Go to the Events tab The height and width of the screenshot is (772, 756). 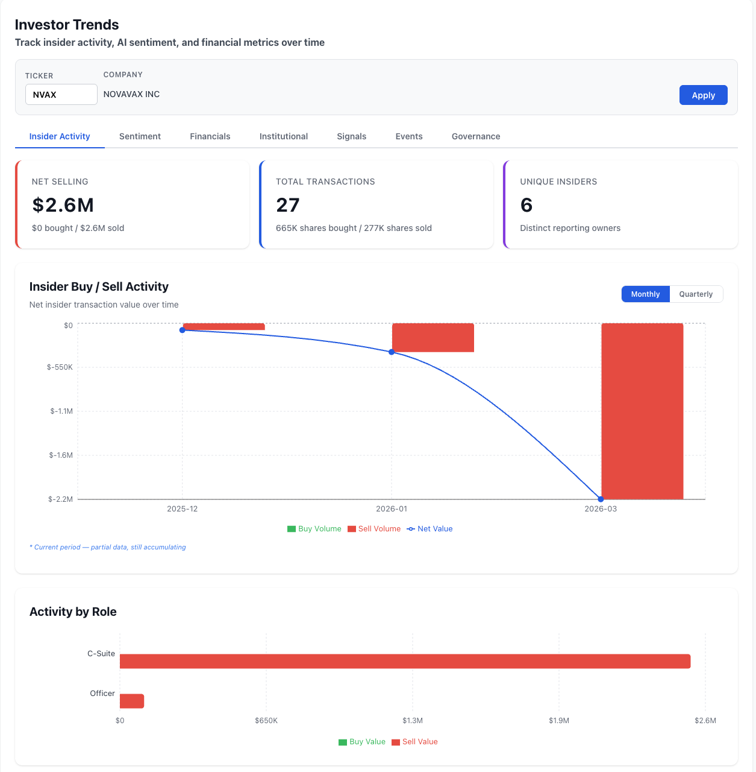click(x=408, y=136)
